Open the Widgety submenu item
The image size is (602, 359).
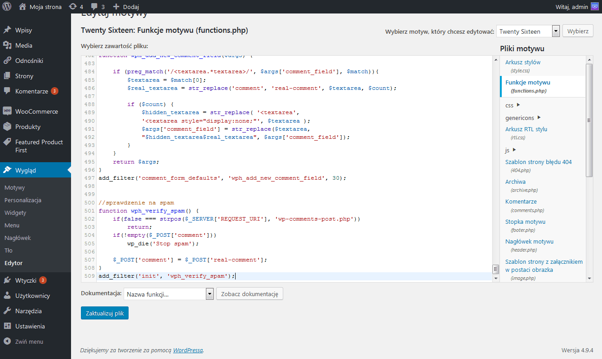coord(15,213)
